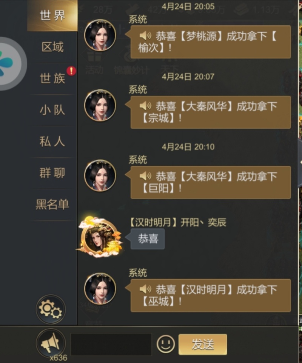Click the megaphone horn icon
This screenshot has height=363, width=302.
(51, 343)
